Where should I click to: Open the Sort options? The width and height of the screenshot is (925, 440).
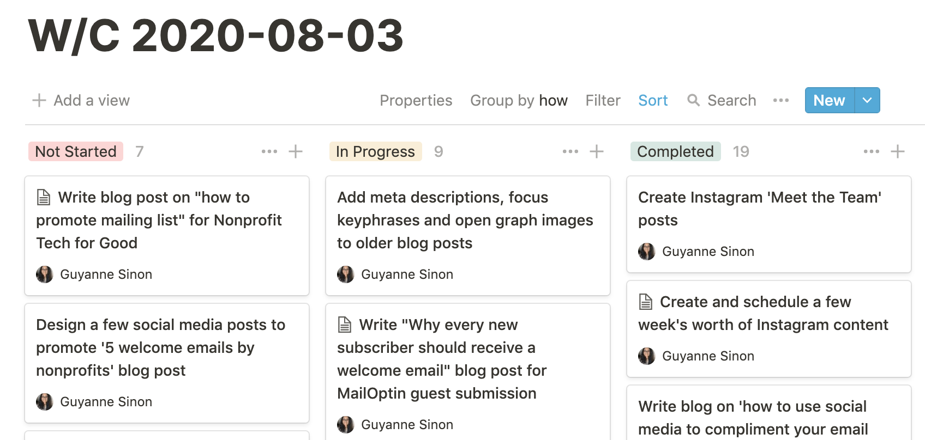[653, 100]
